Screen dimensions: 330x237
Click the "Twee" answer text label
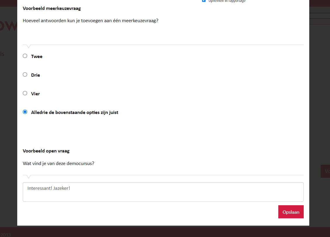point(37,57)
